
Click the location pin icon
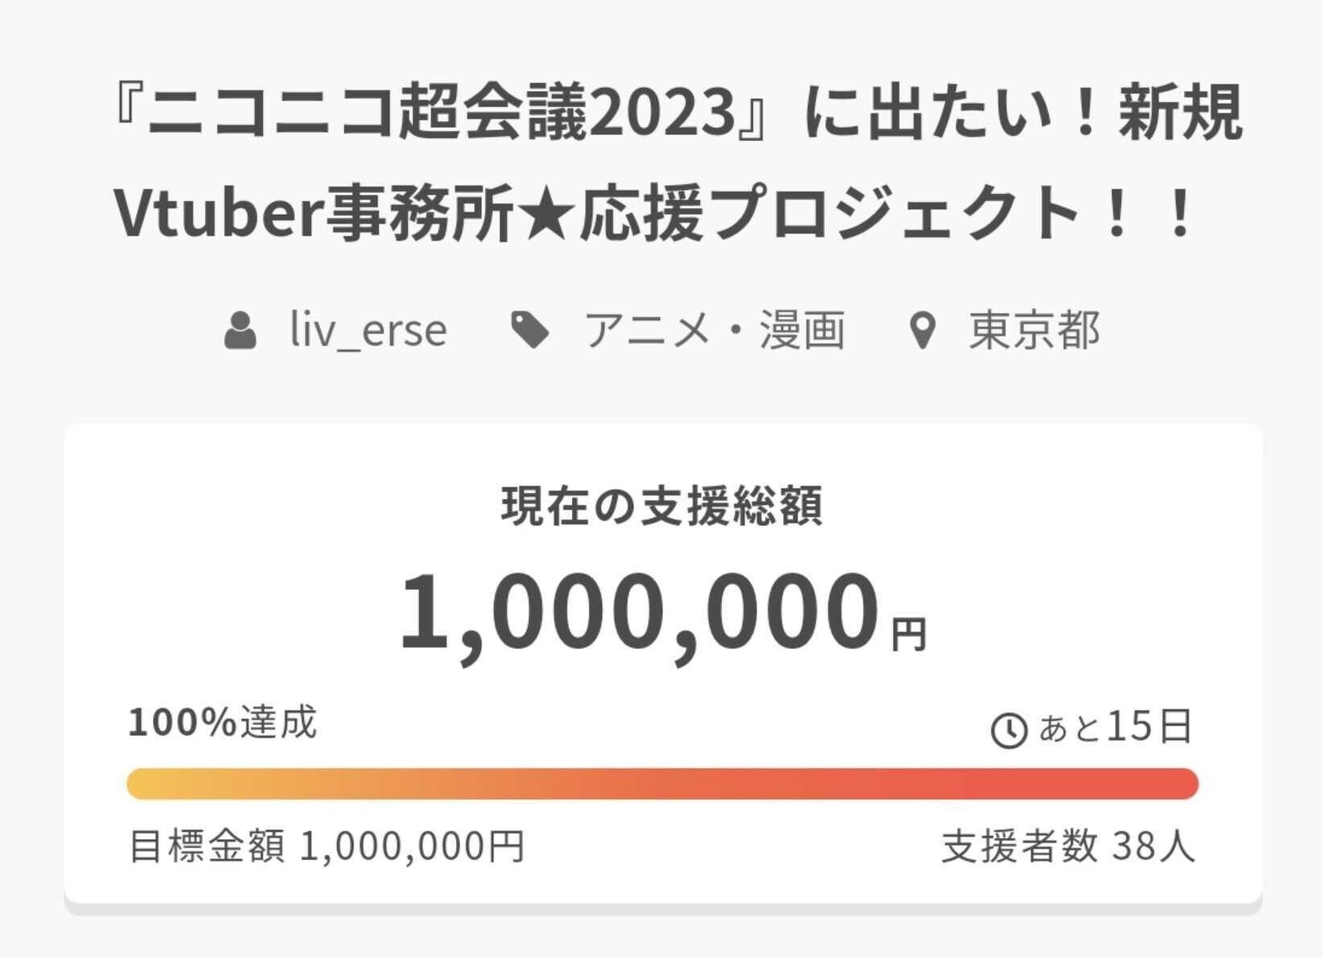(922, 331)
